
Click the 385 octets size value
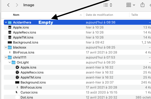point(143,97)
